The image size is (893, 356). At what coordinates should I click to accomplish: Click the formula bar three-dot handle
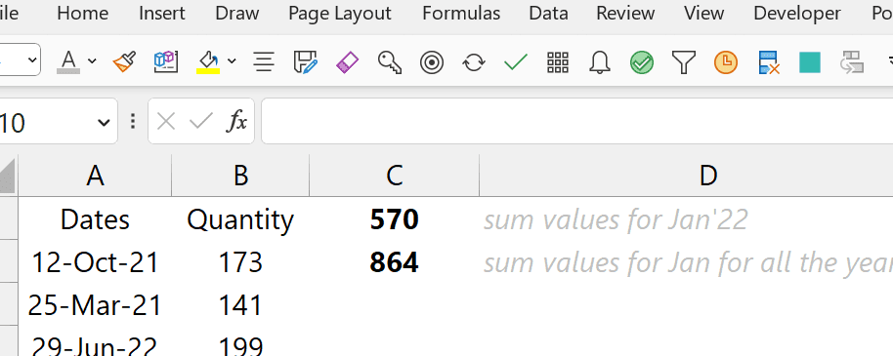(x=133, y=121)
